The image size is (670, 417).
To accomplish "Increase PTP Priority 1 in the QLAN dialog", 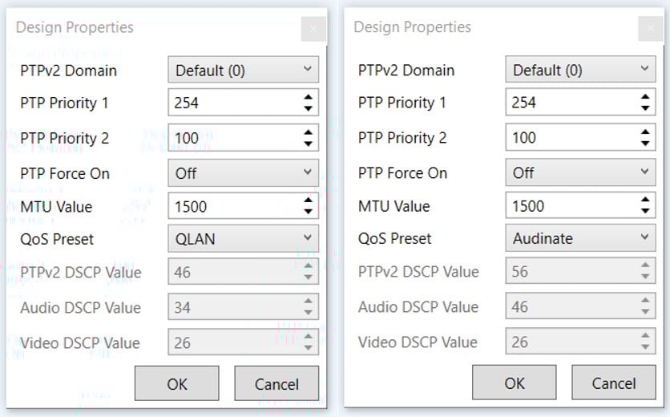I will pyautogui.click(x=308, y=98).
